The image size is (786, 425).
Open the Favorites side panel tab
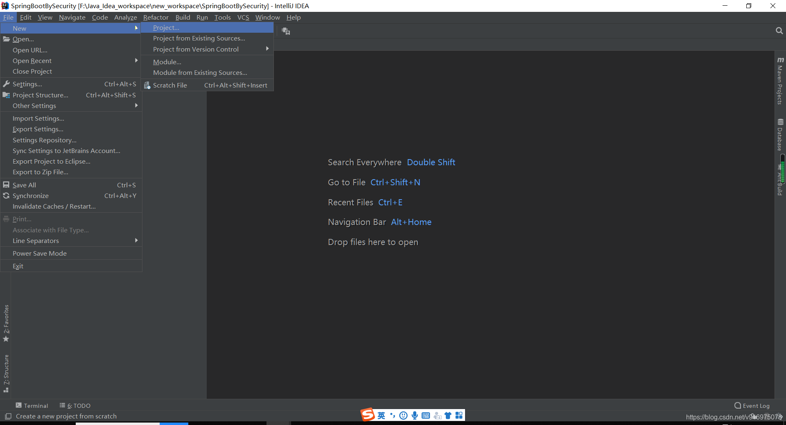coord(6,323)
